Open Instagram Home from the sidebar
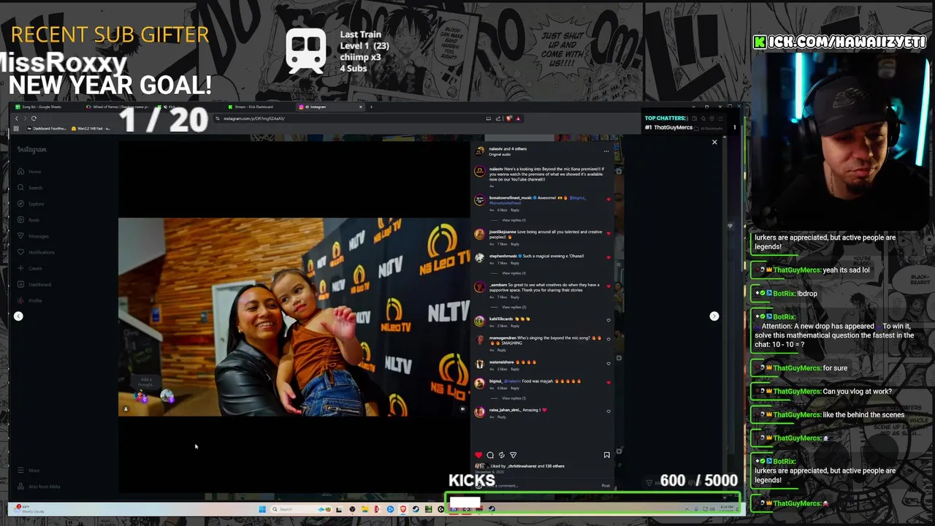The height and width of the screenshot is (526, 935). (x=30, y=172)
